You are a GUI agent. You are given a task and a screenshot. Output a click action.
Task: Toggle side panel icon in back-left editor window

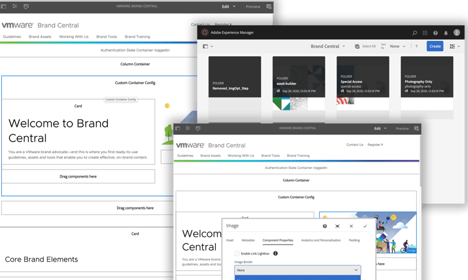(3, 6)
